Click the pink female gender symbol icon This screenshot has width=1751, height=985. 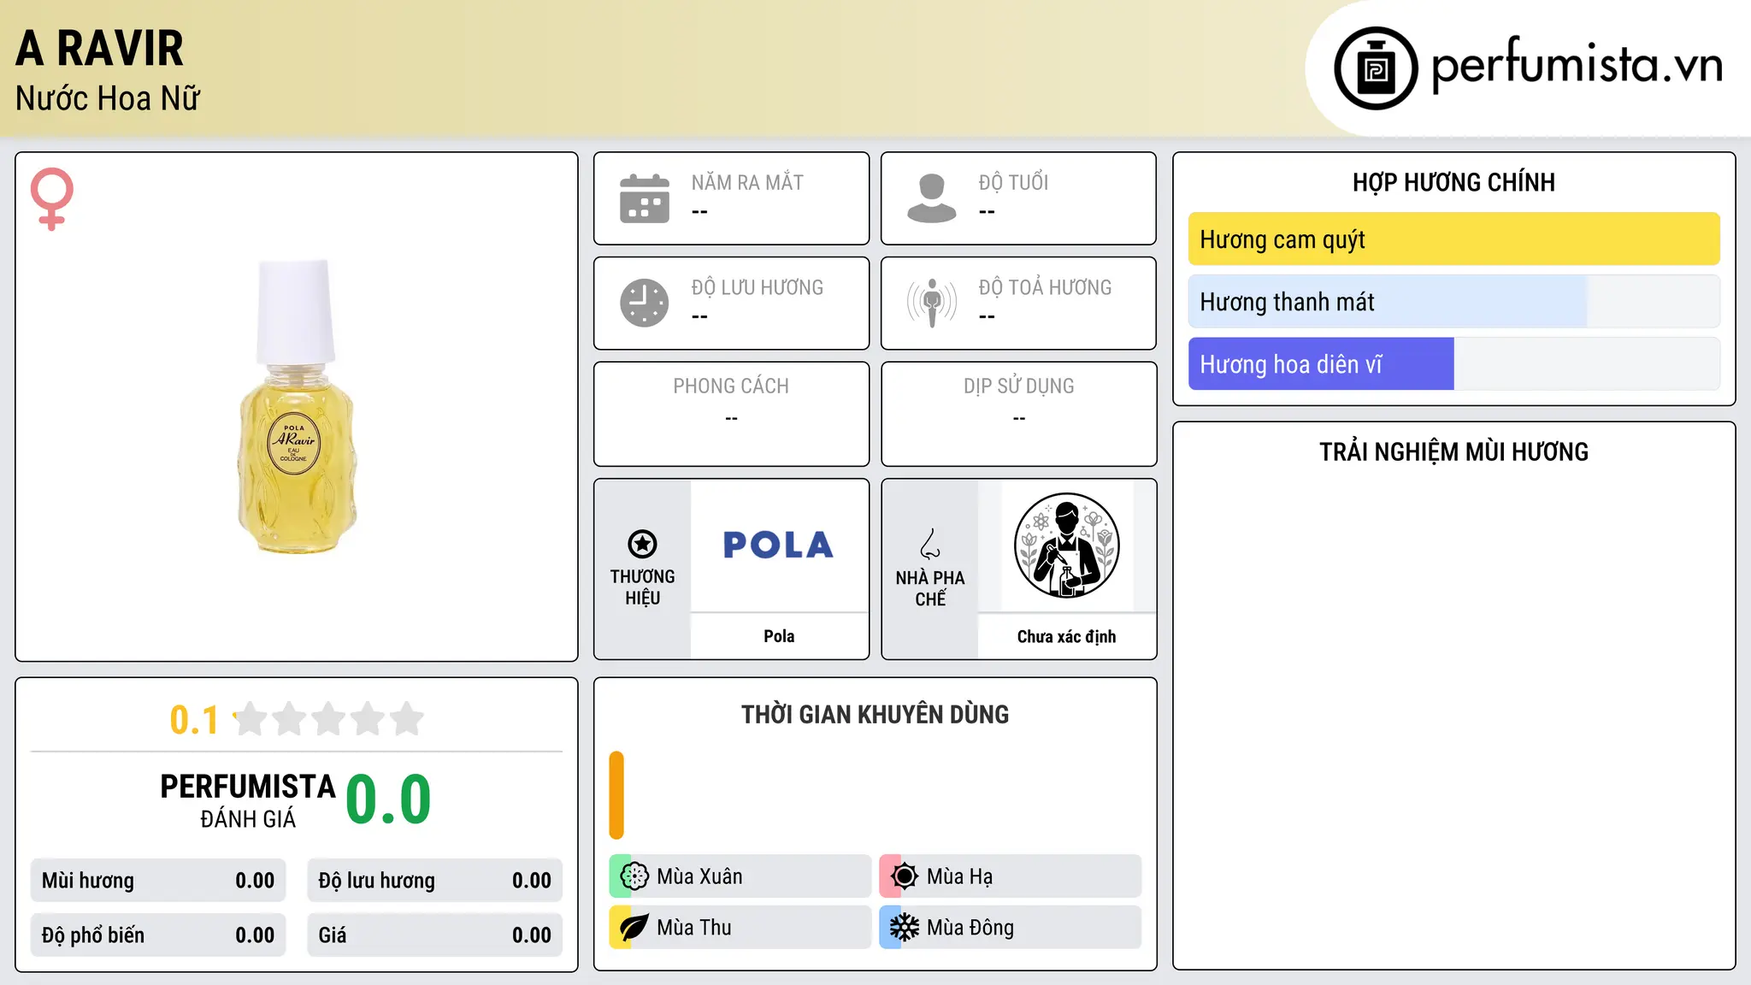tap(52, 199)
